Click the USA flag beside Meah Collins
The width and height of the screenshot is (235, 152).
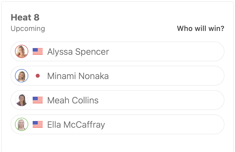coord(38,100)
